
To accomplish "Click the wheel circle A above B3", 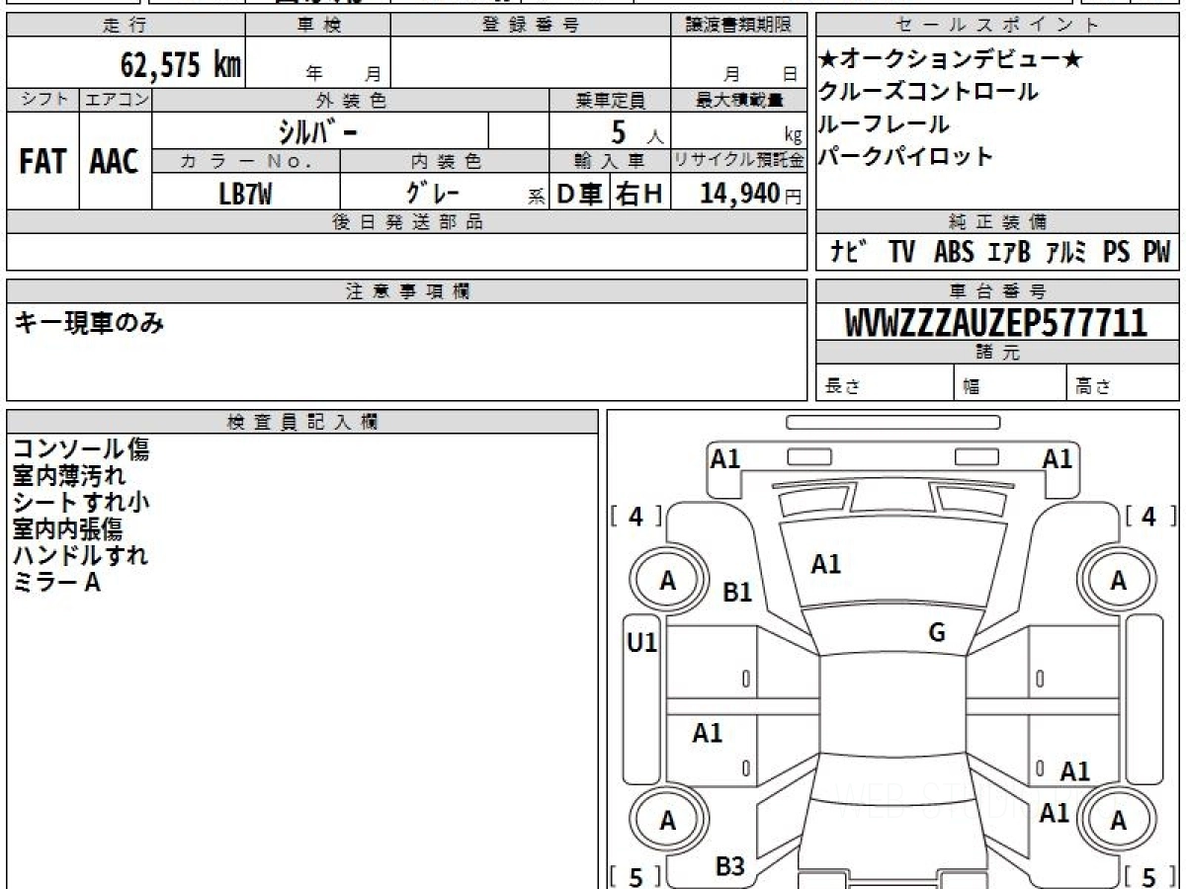I will point(668,821).
